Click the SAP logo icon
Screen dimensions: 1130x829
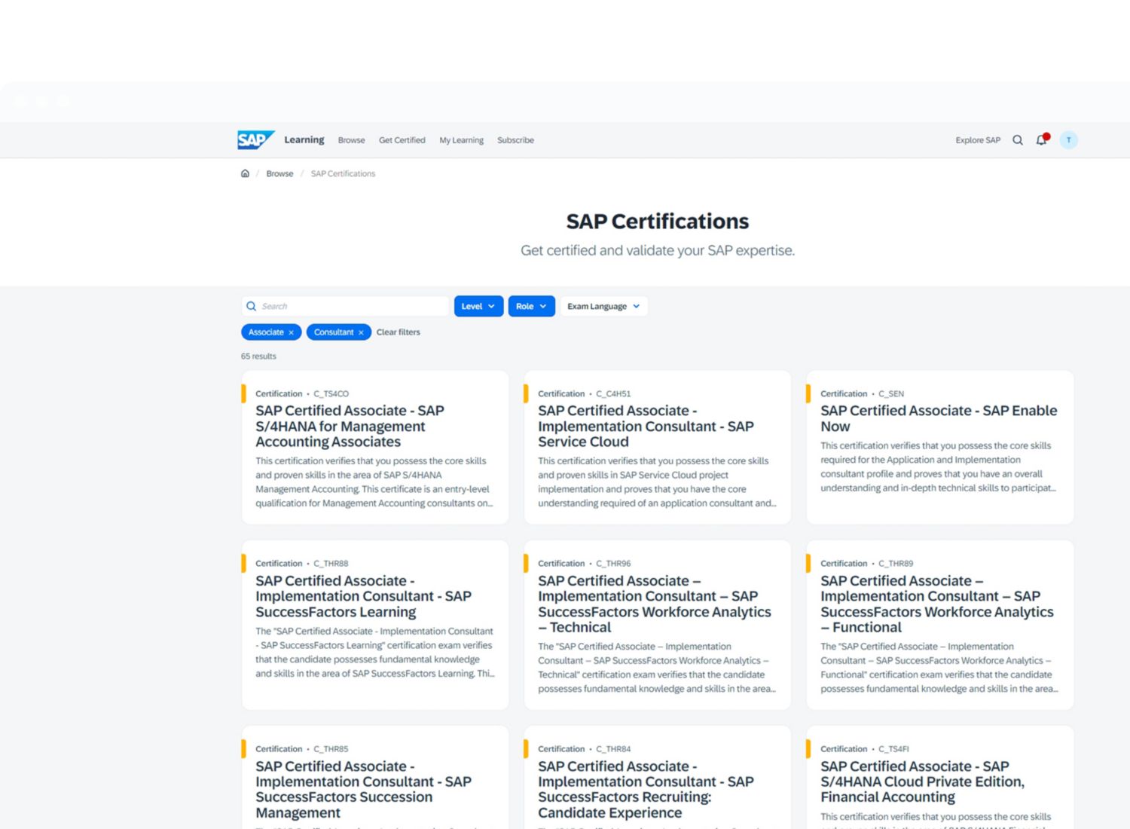(255, 140)
